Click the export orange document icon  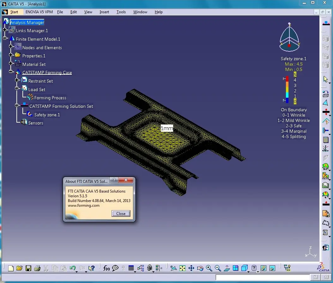(x=326, y=213)
